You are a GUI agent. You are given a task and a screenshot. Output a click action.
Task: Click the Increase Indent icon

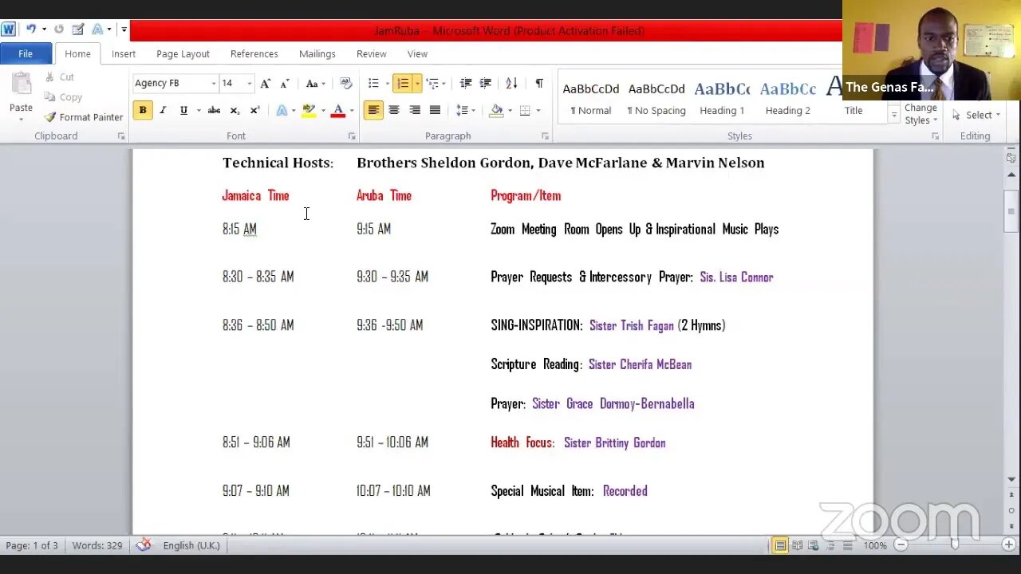[x=485, y=83]
